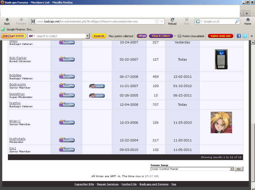Click the time 05:07 AM text
255x190 pixels.
pos(151,176)
